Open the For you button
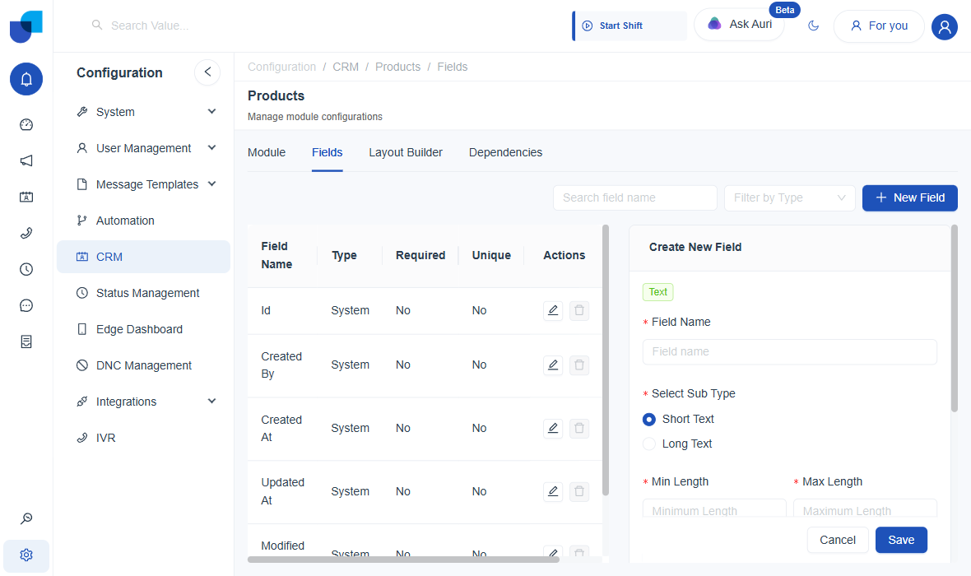971x576 pixels. point(879,26)
